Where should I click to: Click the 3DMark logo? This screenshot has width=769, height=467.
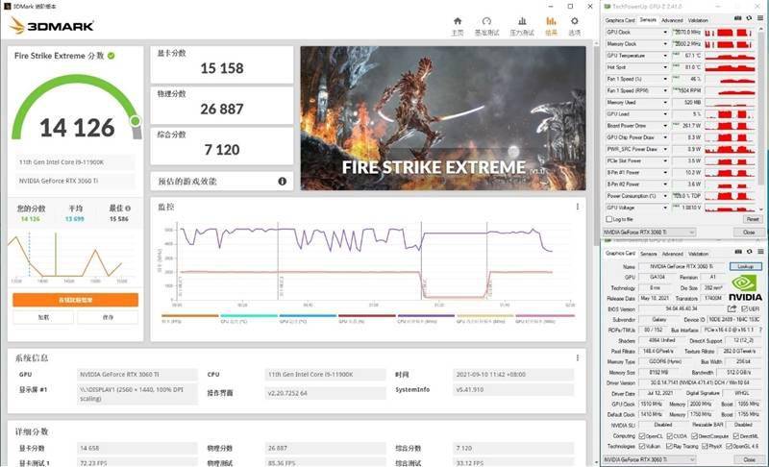pos(52,26)
